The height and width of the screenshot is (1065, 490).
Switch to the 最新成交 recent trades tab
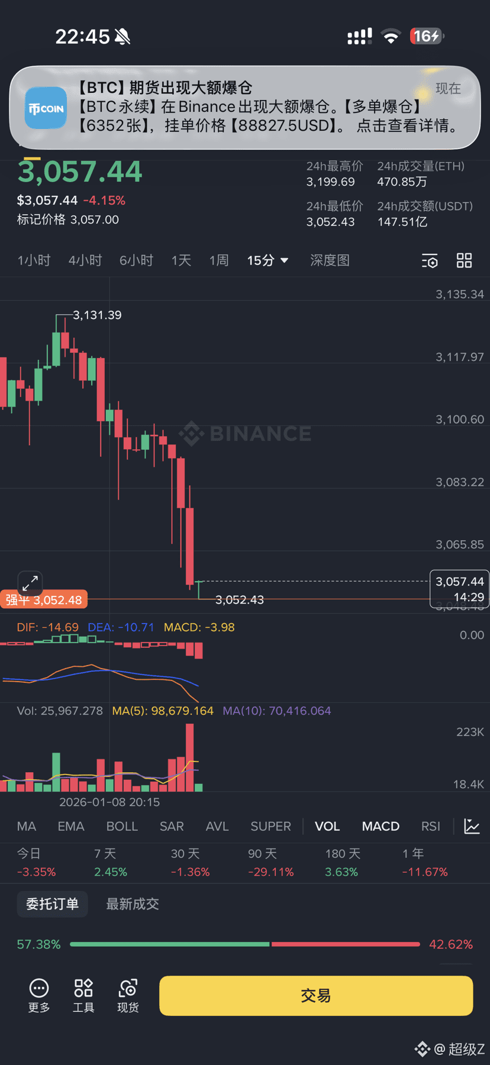[133, 904]
